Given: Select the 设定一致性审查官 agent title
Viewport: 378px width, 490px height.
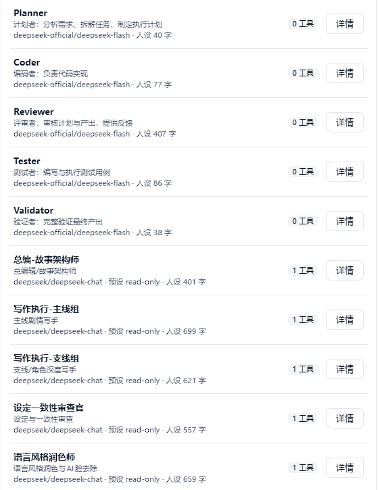Looking at the screenshot, I should point(49,408).
